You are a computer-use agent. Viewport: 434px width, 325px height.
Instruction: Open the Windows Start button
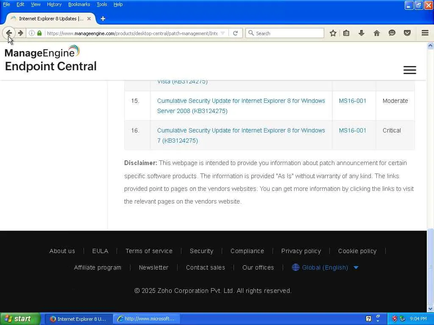pos(20,319)
